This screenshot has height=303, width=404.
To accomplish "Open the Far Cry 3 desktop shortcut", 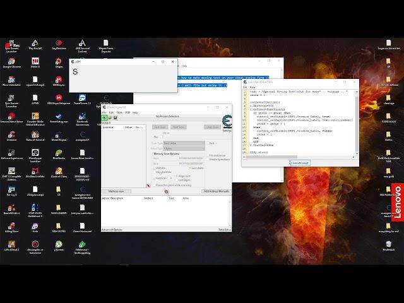I will (x=11, y=191).
